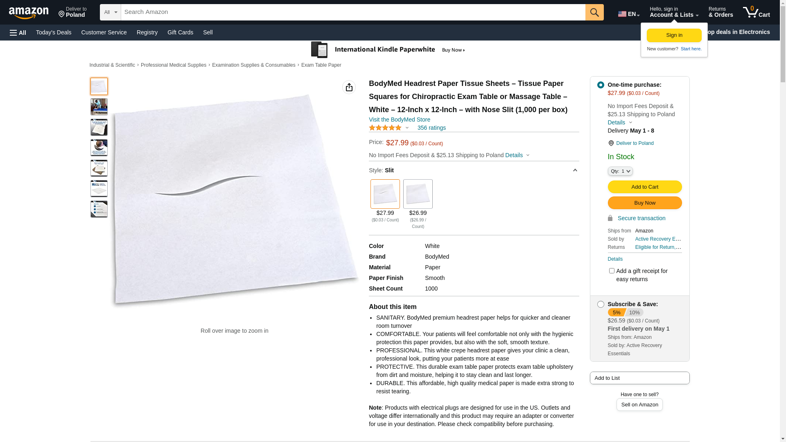Select One-time purchase radio option
Image resolution: width=786 pixels, height=442 pixels.
click(601, 85)
